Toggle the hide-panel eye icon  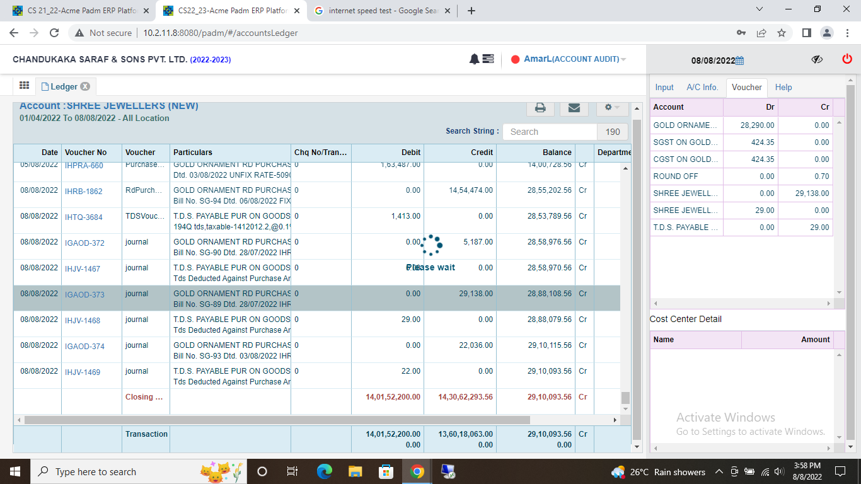[x=818, y=59]
